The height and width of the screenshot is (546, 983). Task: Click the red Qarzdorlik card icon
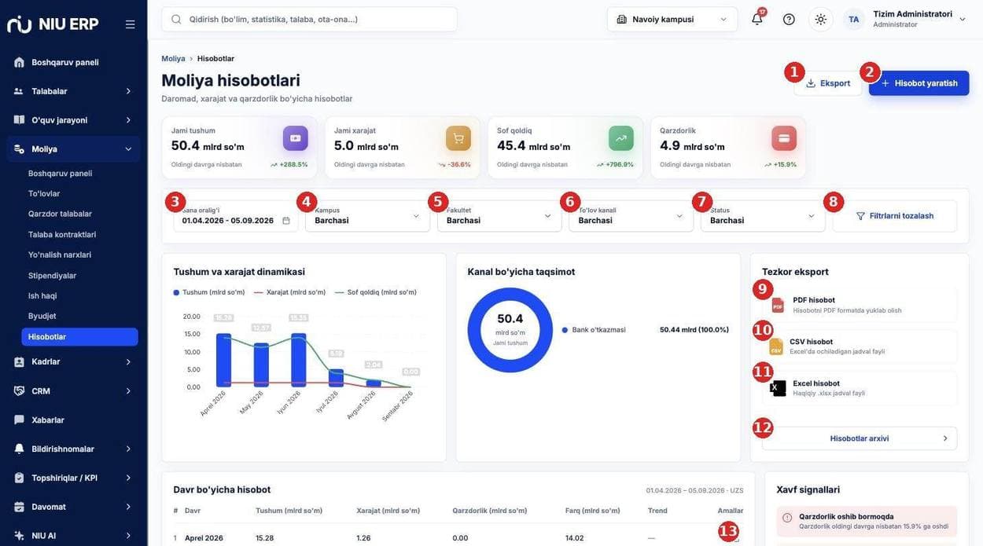tap(784, 138)
